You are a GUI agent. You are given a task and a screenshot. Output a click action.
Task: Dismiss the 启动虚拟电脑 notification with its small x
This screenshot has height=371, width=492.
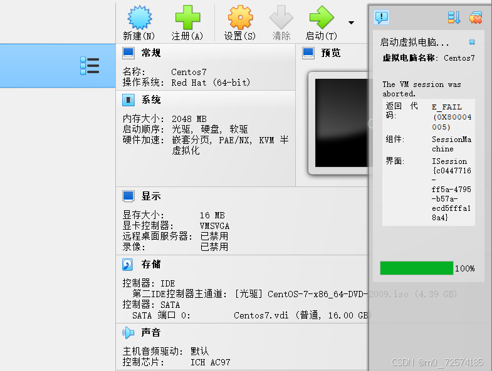point(472,42)
